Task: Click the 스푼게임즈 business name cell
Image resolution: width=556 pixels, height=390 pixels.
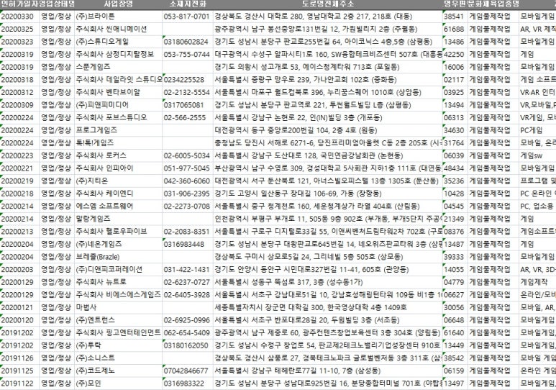Action: (119, 67)
